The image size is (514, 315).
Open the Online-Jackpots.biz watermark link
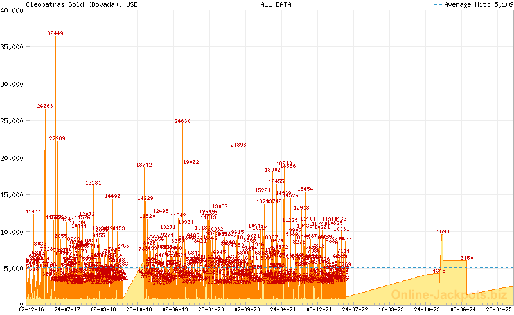click(x=445, y=294)
